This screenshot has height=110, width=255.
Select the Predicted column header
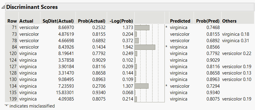pyautogui.click(x=180, y=21)
